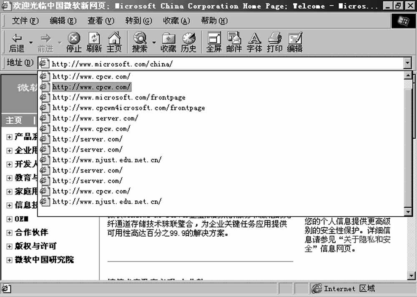Open the 收藏(A) menu

(x=176, y=21)
